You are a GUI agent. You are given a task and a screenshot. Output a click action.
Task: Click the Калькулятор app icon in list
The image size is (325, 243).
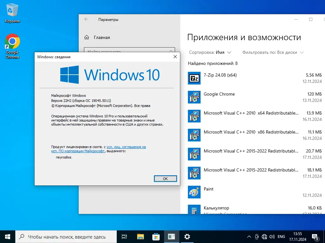click(194, 209)
